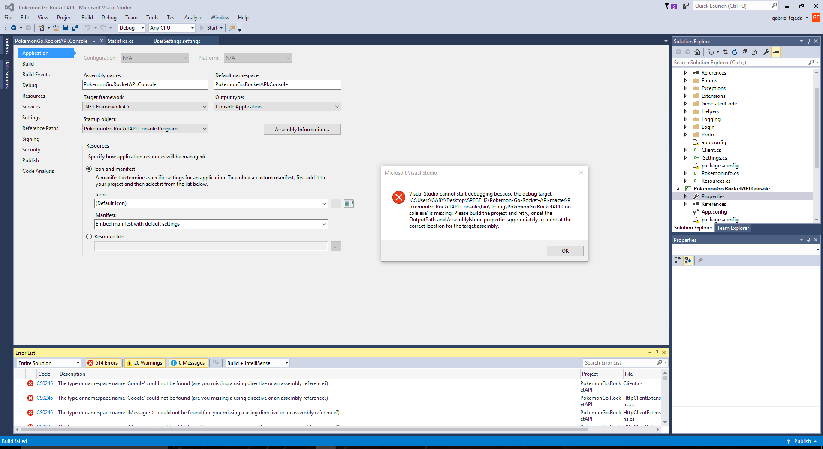Click the Solution Explorer Properties wrench icon
823x449 pixels.
[766, 52]
